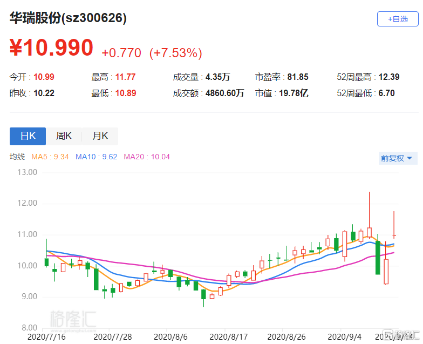Select the 2020/7/16 date label
Viewport: 423px width, 344px height.
[46, 337]
